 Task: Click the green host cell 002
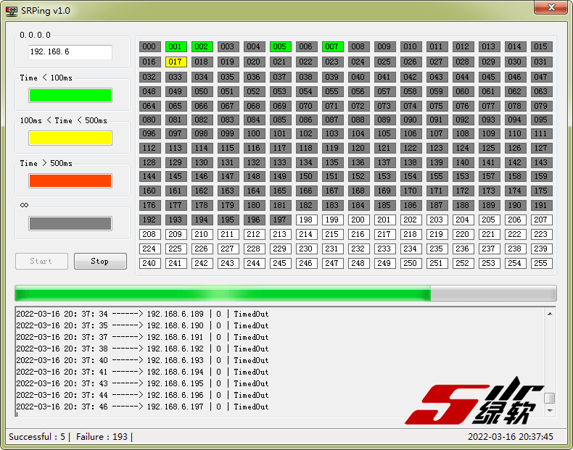pos(202,46)
